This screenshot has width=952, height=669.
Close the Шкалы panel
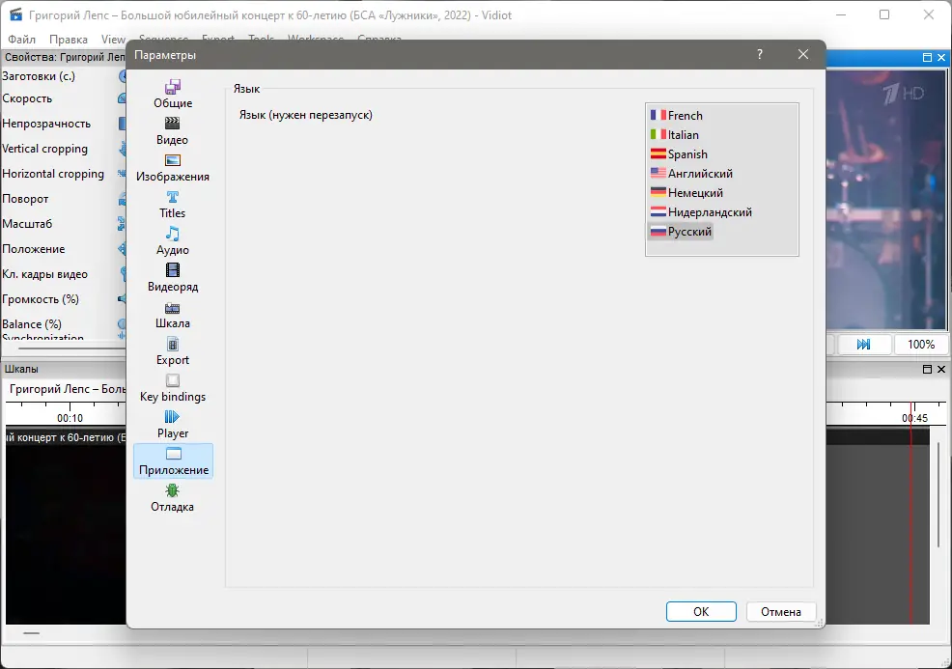941,369
